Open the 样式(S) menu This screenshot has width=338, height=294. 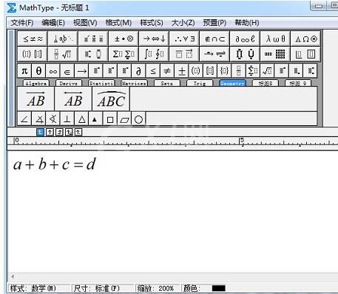click(x=151, y=23)
